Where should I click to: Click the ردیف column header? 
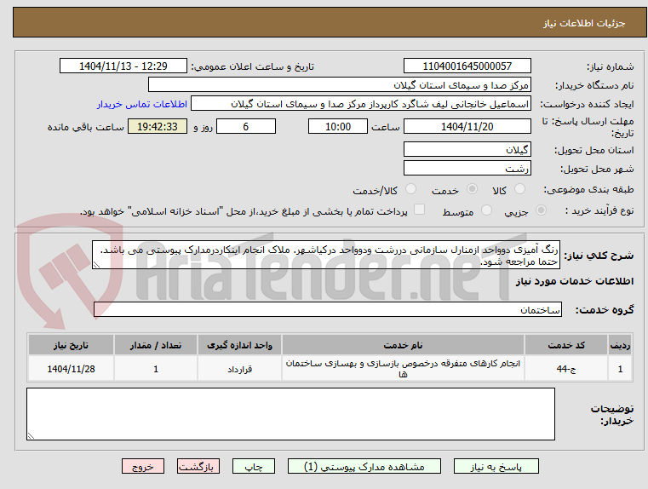(x=620, y=345)
